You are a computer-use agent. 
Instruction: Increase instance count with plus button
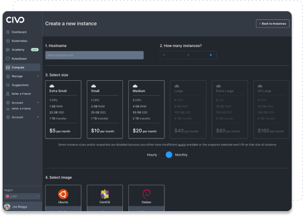coord(211,55)
